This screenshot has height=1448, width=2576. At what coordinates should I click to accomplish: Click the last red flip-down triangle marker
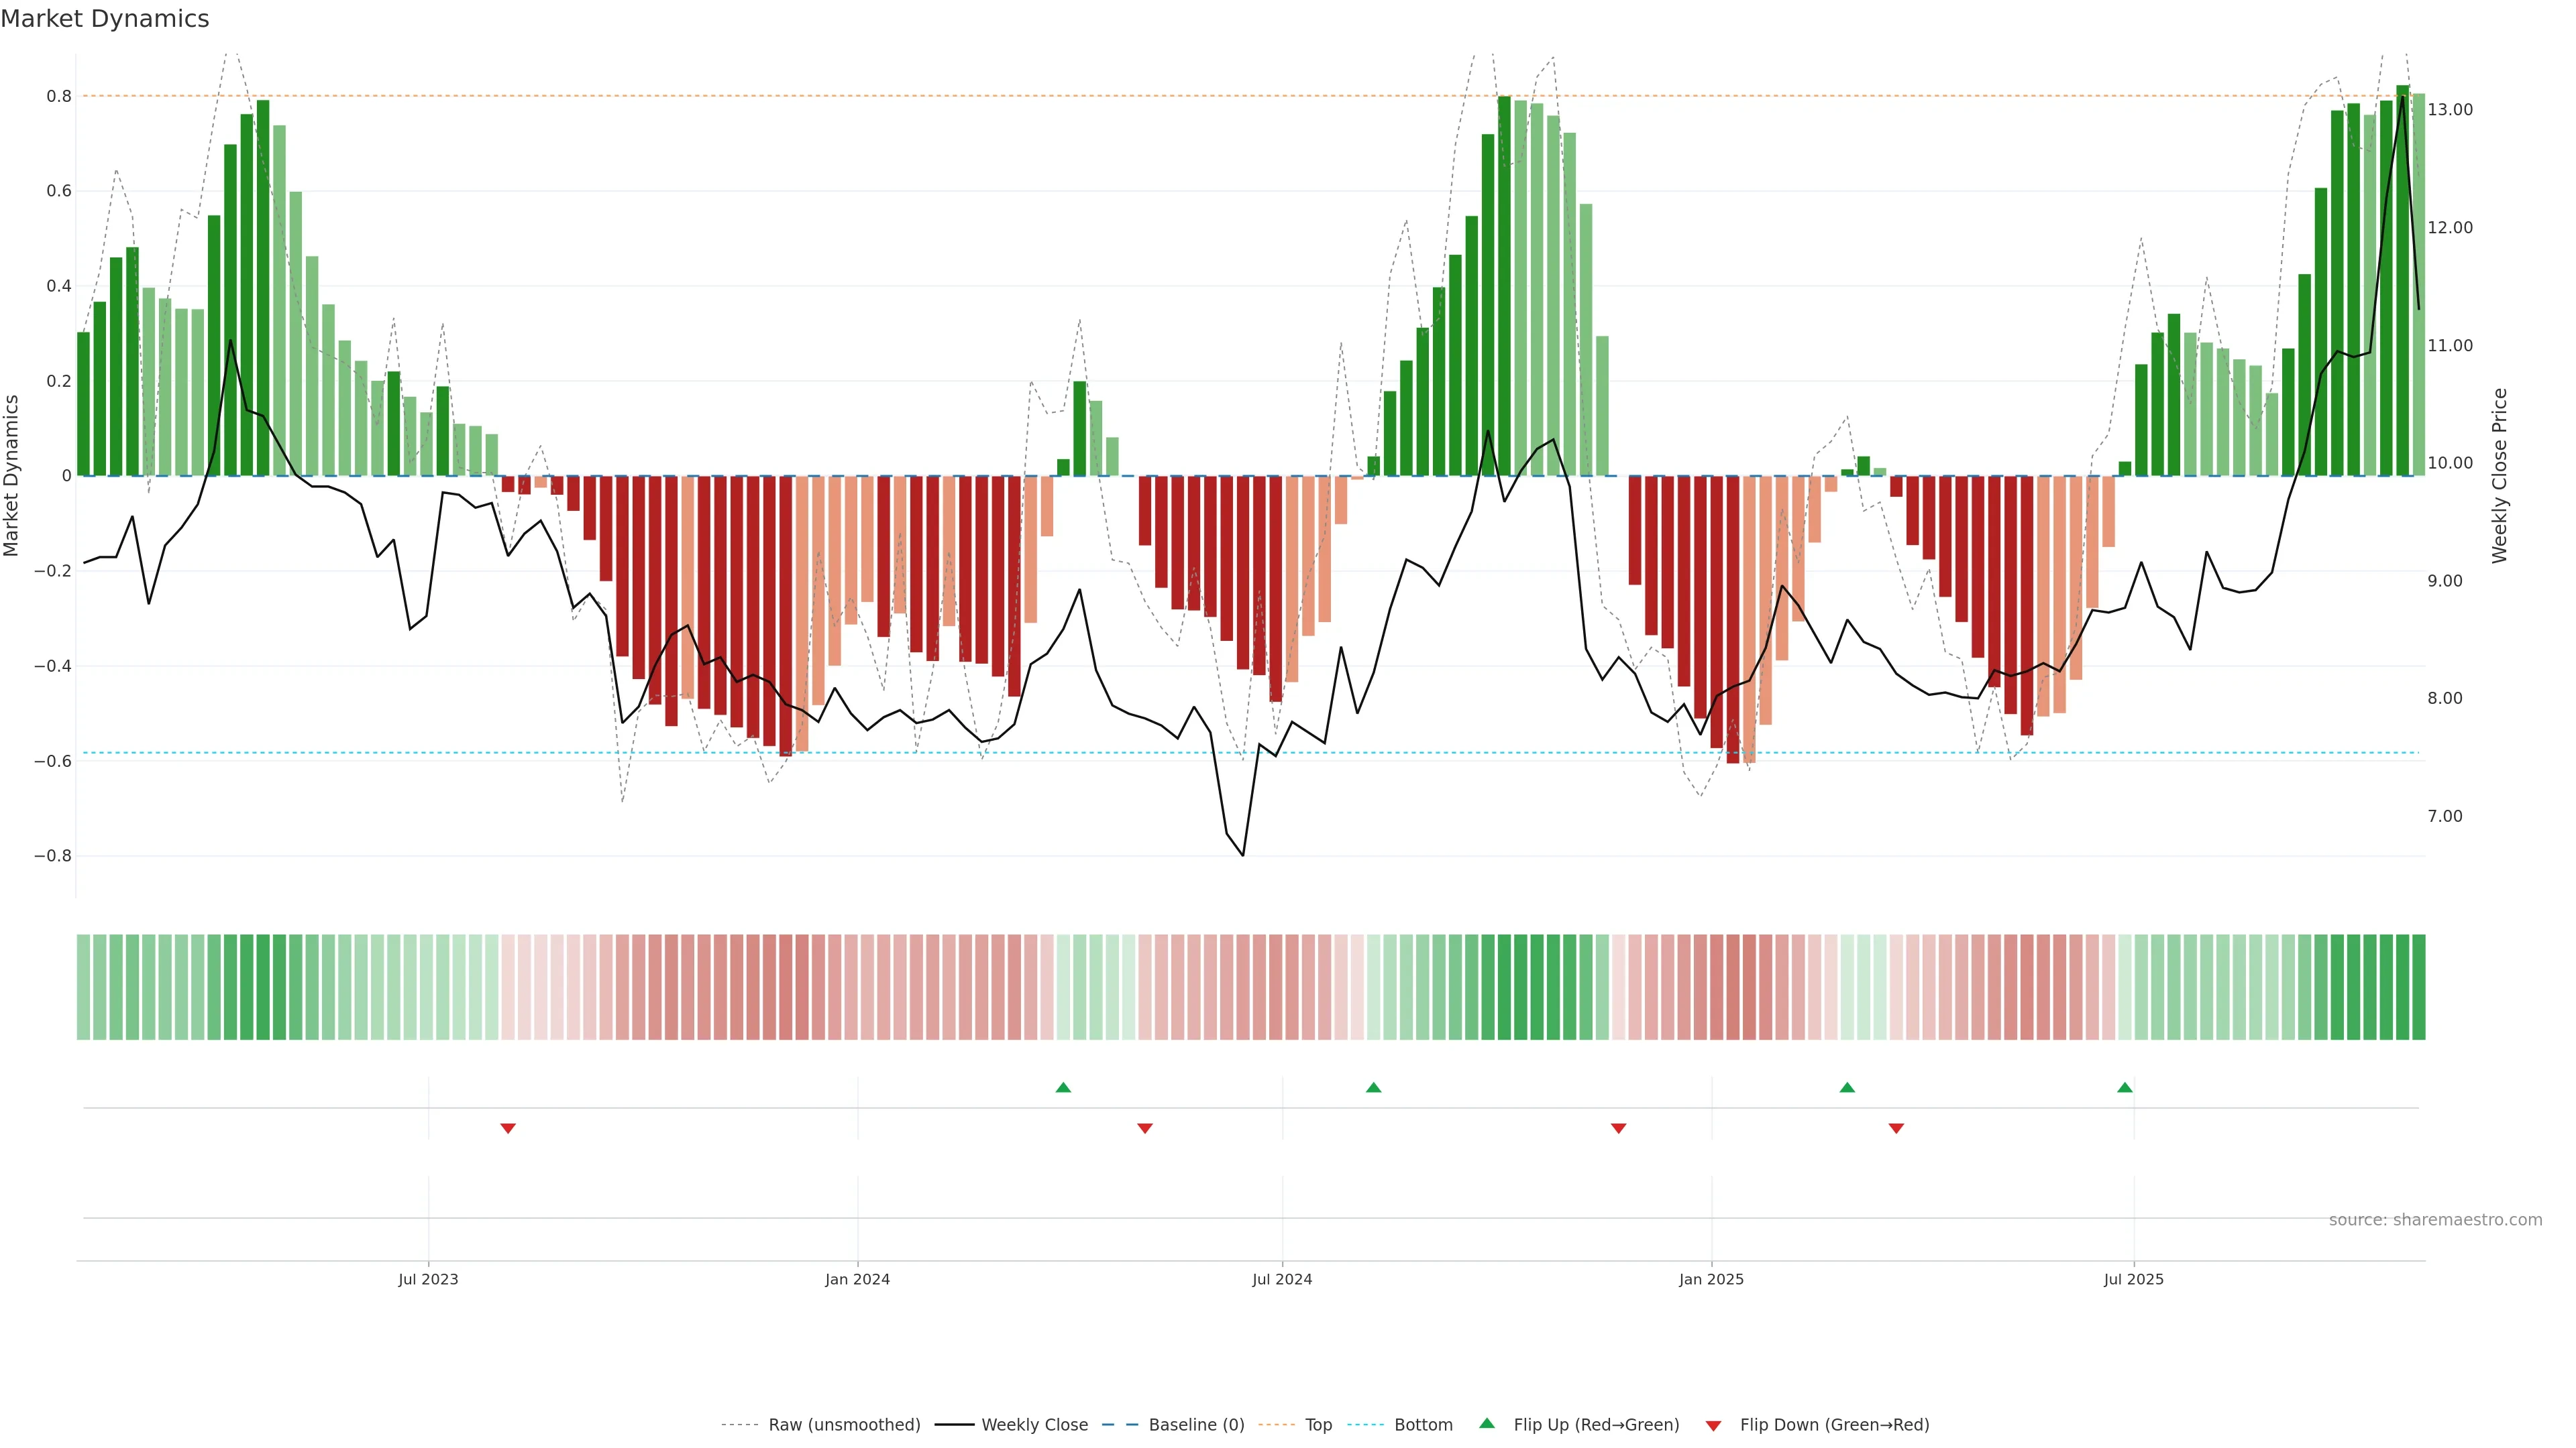[x=1896, y=1128]
